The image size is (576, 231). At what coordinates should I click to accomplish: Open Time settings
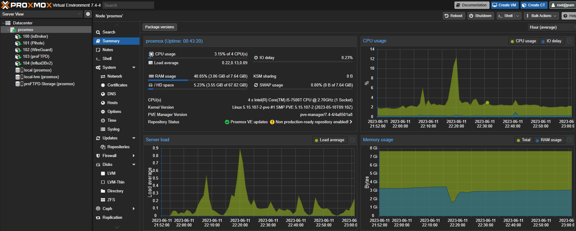116,121
